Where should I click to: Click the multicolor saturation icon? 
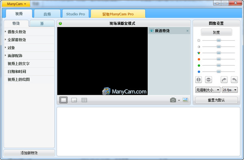point(199,53)
